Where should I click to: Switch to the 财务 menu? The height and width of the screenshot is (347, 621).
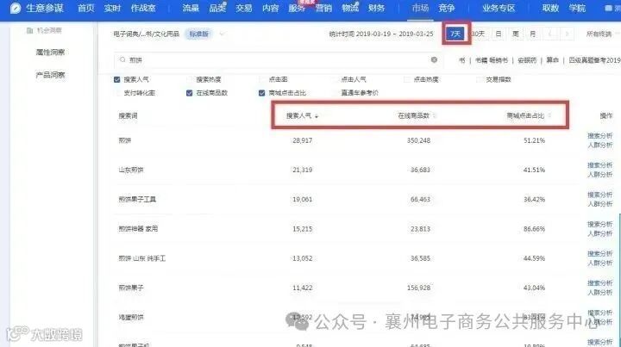click(376, 8)
